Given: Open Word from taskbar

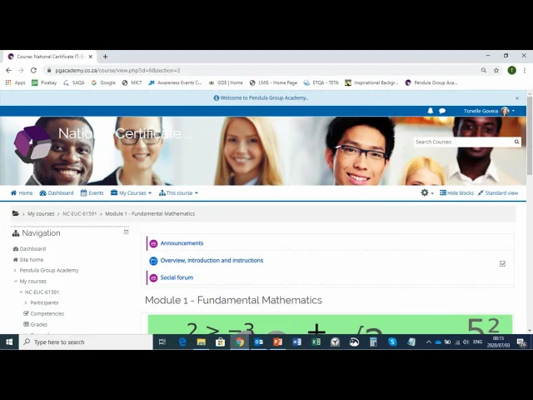Looking at the screenshot, I should (x=296, y=342).
